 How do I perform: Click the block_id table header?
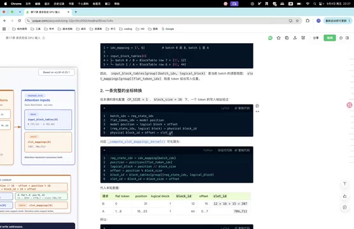point(183,196)
